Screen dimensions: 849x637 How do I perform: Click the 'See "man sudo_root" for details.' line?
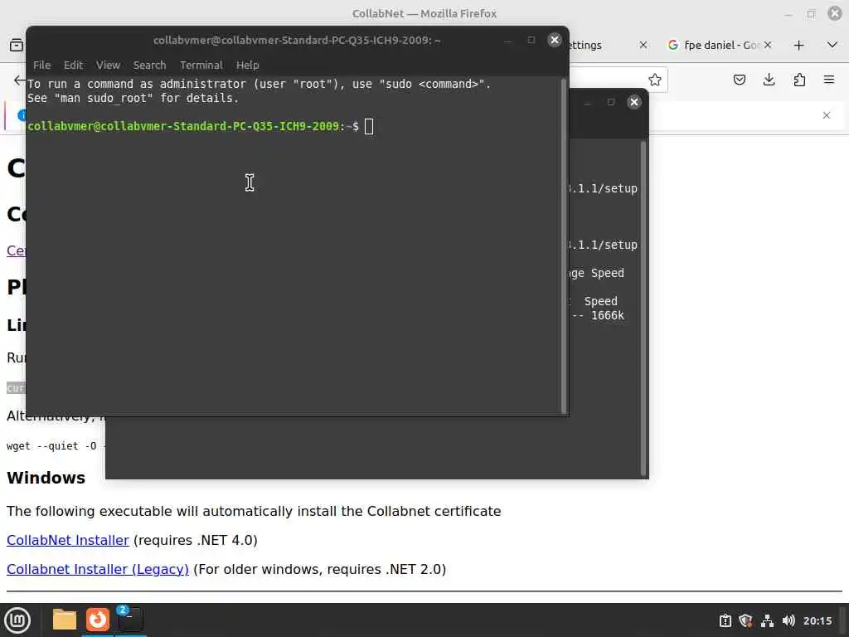pos(133,98)
